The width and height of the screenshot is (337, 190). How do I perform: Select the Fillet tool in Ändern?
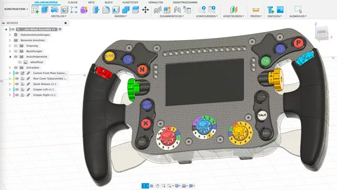click(x=106, y=9)
